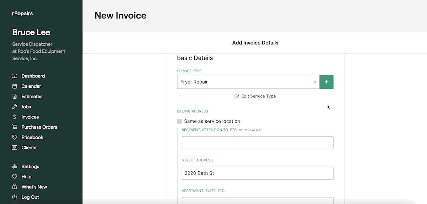The width and height of the screenshot is (427, 204).
Task: Click the Jobs wrench icon
Action: click(x=15, y=107)
